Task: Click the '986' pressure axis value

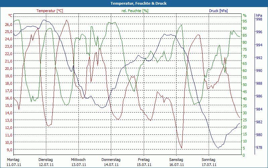Action: (259, 96)
